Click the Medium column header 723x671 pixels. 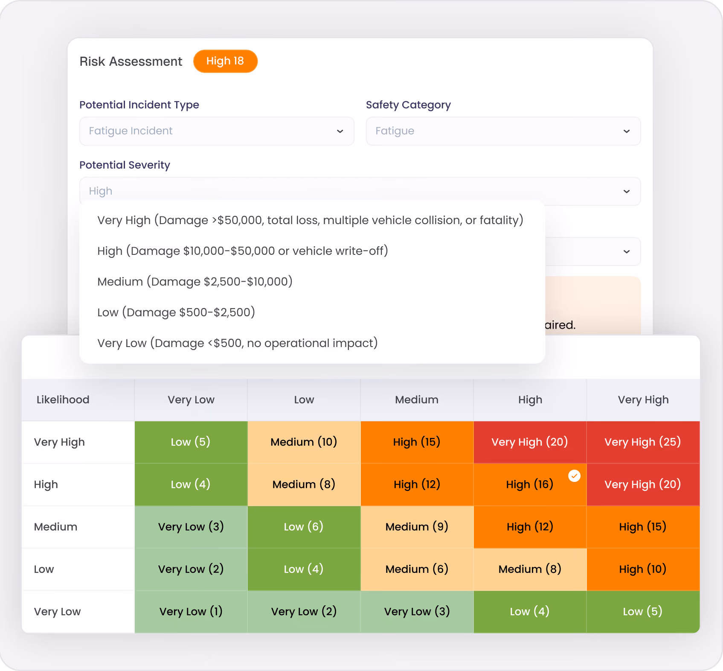[x=417, y=400]
